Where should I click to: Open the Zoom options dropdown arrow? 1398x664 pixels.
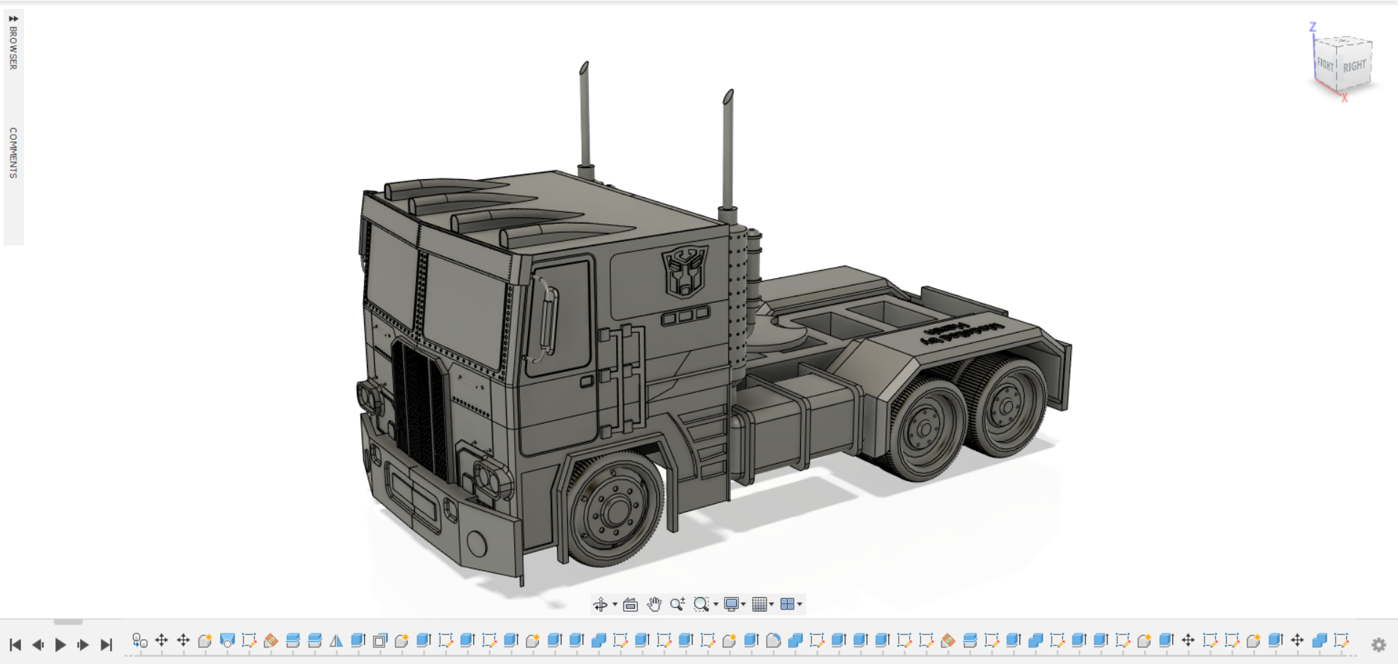(716, 604)
